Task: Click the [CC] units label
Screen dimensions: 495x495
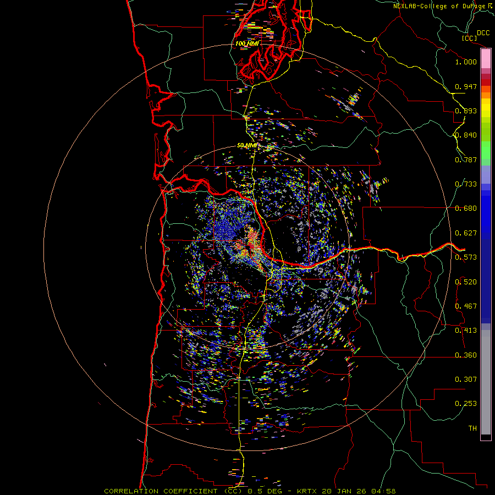Action: point(470,38)
